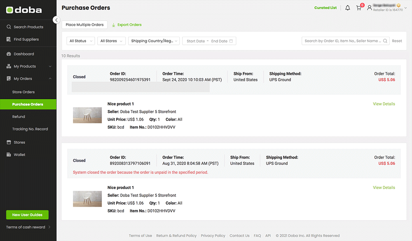Expand the Shipping Country/Region dropdown
The image size is (412, 241).
(154, 41)
